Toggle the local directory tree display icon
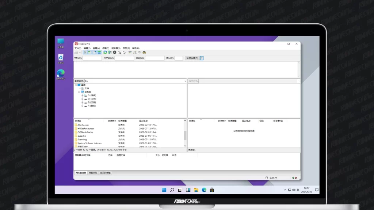 [90, 52]
